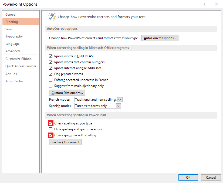Expand the French modes dropdown
Image resolution: width=223 pixels, height=183 pixels.
click(x=120, y=100)
